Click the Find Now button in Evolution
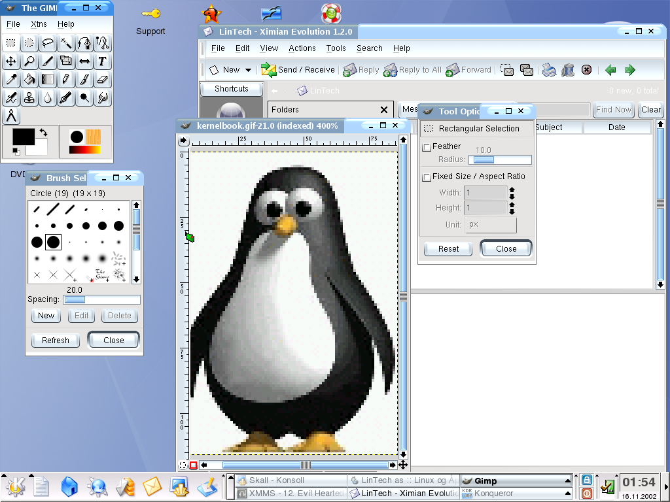 (x=614, y=110)
